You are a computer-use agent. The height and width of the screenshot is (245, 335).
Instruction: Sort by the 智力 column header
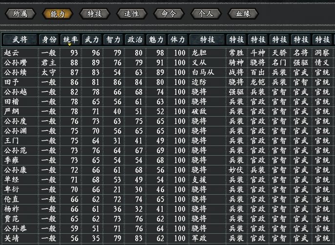113,40
